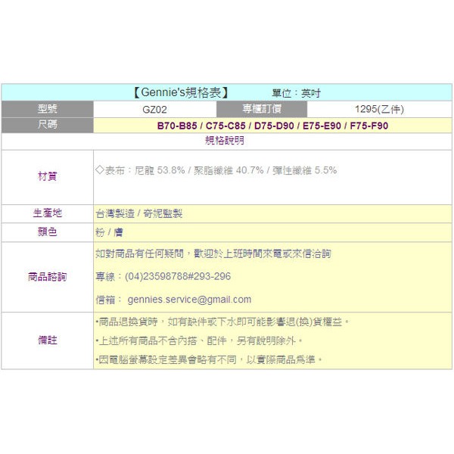Screen dimensions: 454x454
Task: Select the 材質 row label
Action: [x=47, y=176]
